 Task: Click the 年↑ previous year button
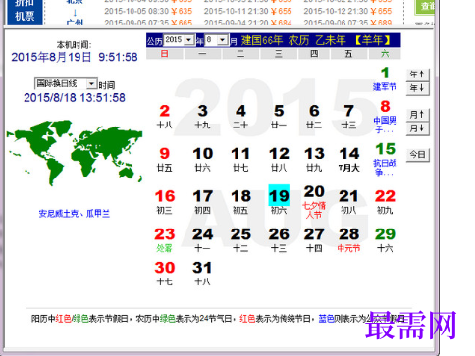[417, 75]
